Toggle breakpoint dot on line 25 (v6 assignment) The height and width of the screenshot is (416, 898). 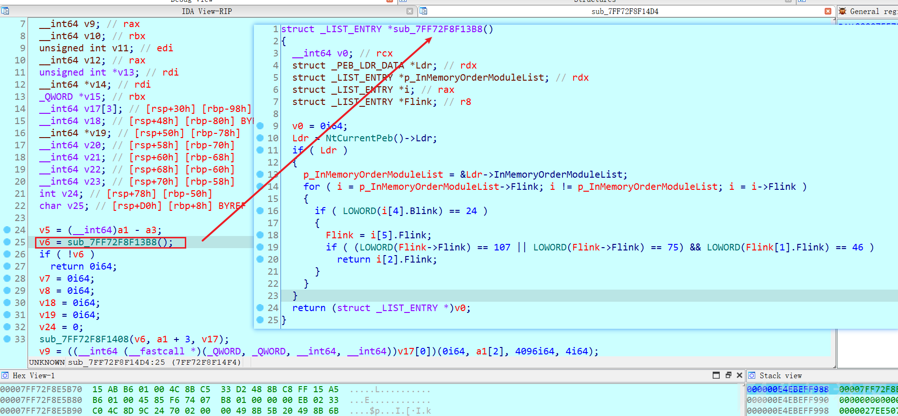pyautogui.click(x=7, y=242)
